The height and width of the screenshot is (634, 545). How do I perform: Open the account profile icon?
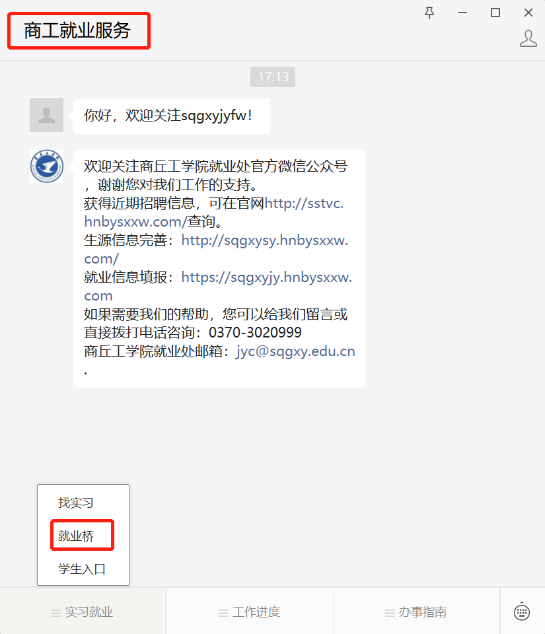coord(528,39)
